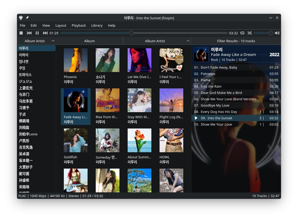Click the volume slider handle

coord(271,33)
